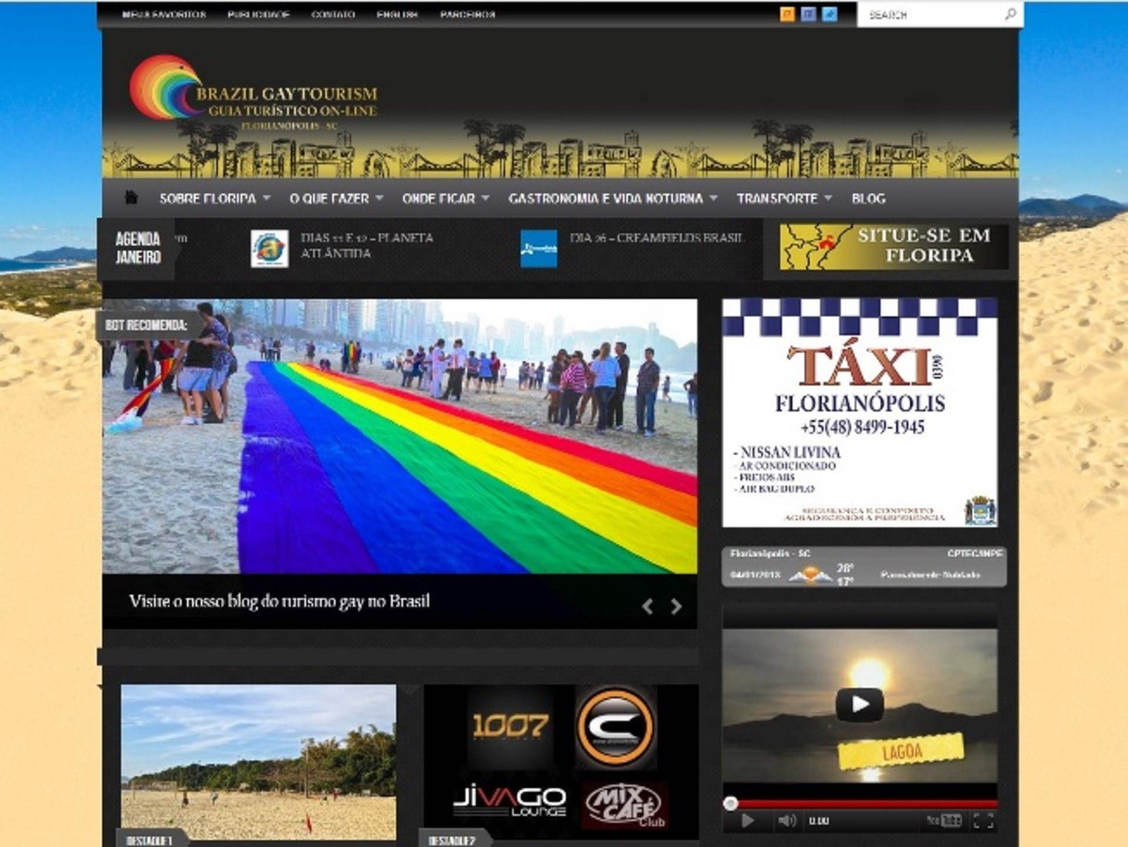The image size is (1128, 847).
Task: Open the Creamfields Brasil agenda link
Action: click(656, 238)
